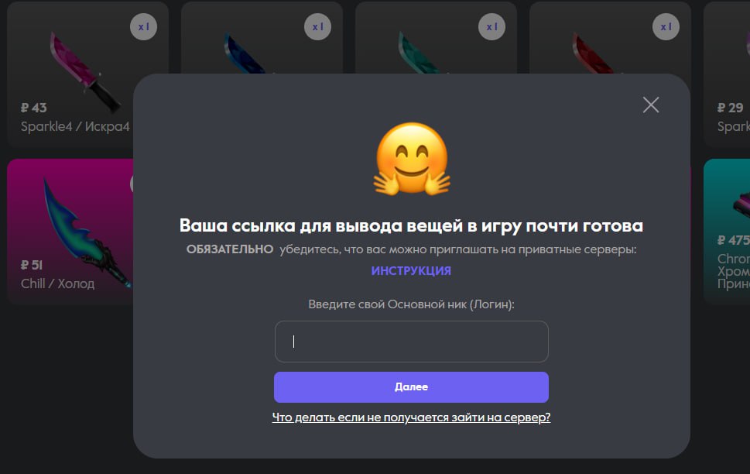The image size is (750, 474).
Task: Open the link about being unable to join the server
Action: 411,417
